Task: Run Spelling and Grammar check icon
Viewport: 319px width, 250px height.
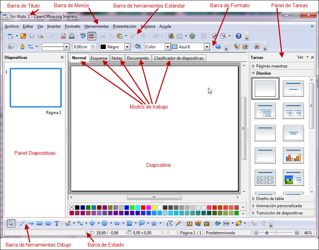Action: pos(83,36)
